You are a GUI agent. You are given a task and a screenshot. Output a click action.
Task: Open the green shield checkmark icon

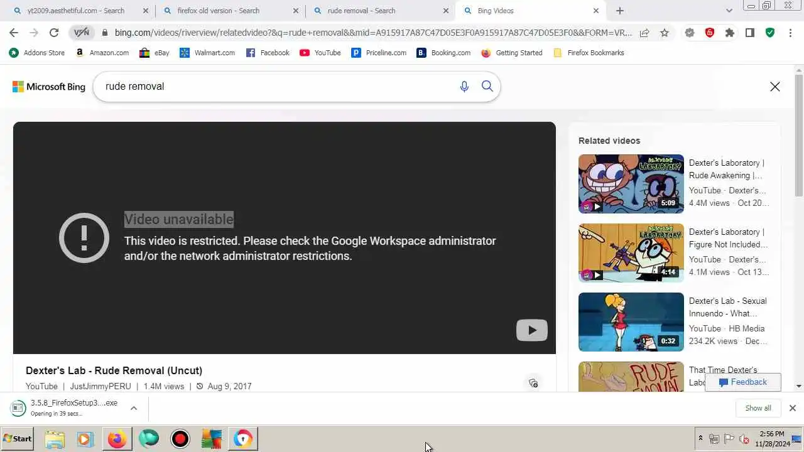pyautogui.click(x=770, y=33)
